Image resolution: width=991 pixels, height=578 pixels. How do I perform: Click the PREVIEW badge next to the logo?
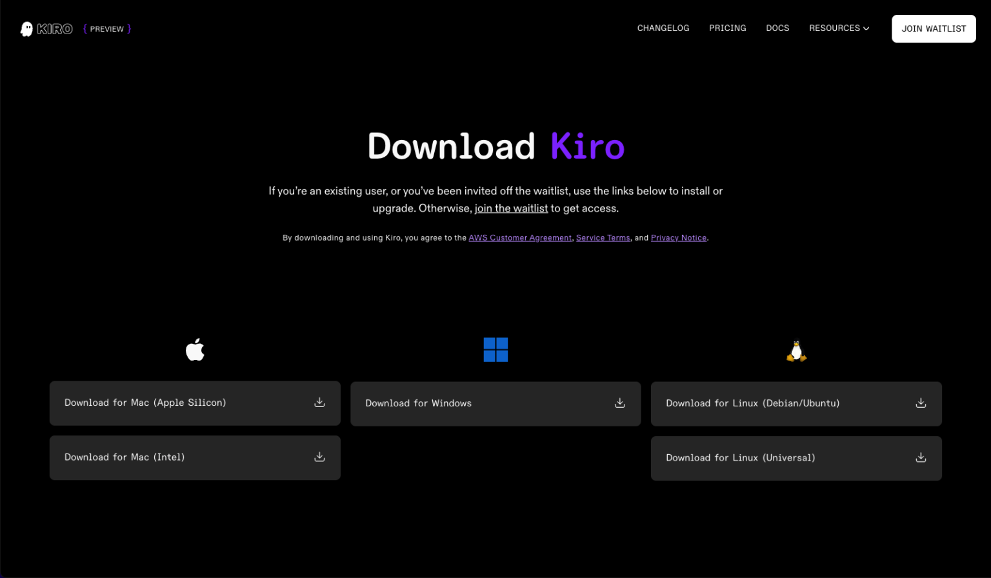tap(106, 28)
